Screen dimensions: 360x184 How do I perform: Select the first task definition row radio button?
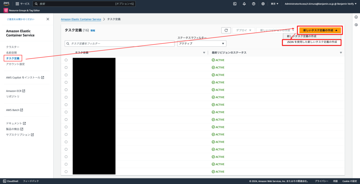(x=66, y=60)
